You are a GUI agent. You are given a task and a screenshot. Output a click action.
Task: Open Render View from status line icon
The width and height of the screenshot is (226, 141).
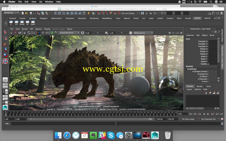[142, 13]
